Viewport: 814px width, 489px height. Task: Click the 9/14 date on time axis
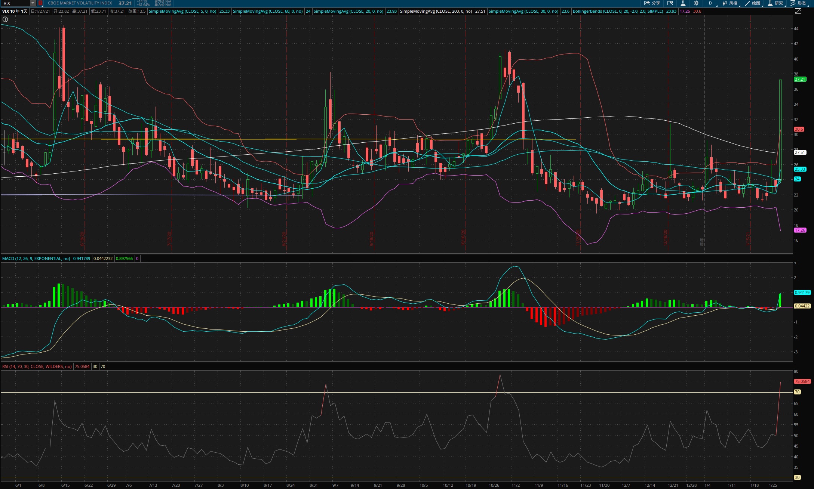click(x=355, y=485)
